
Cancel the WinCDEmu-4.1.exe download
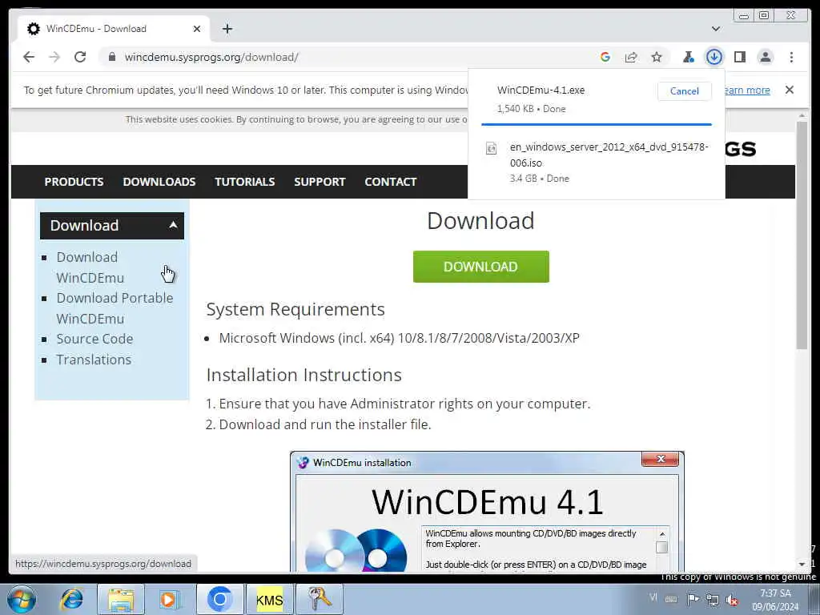[684, 91]
